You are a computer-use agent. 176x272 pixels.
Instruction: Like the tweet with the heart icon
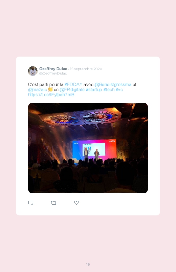[76, 203]
